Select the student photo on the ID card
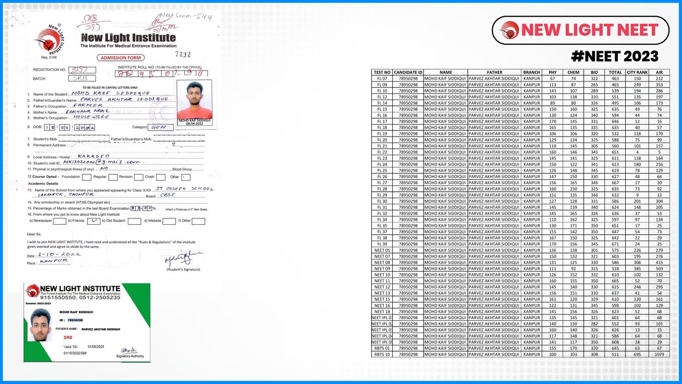Image resolution: width=682 pixels, height=384 pixels. point(40,325)
